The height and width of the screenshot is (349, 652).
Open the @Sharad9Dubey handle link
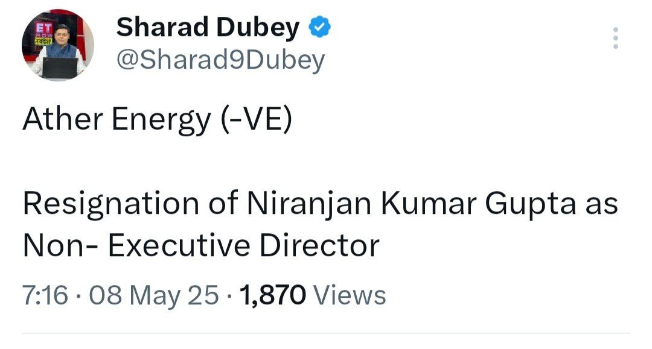220,60
